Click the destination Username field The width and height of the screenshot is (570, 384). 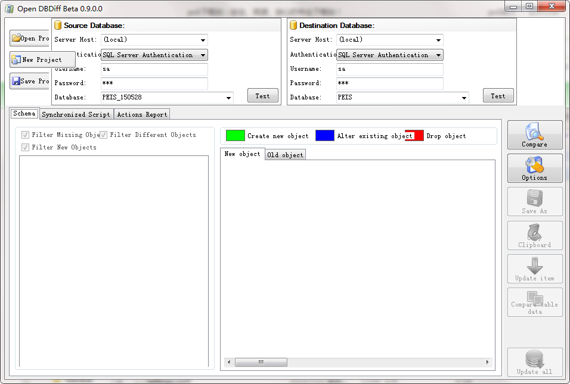390,69
